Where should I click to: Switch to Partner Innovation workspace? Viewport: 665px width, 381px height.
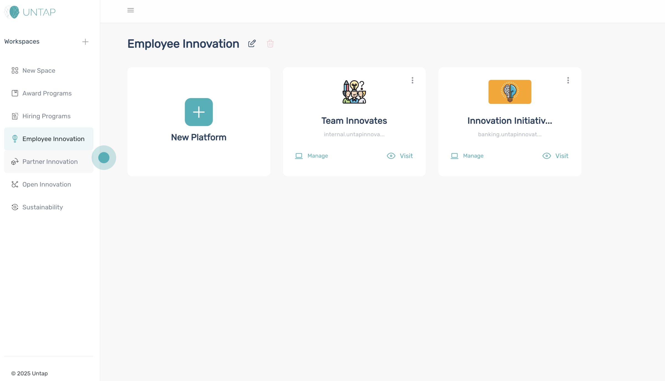[50, 162]
